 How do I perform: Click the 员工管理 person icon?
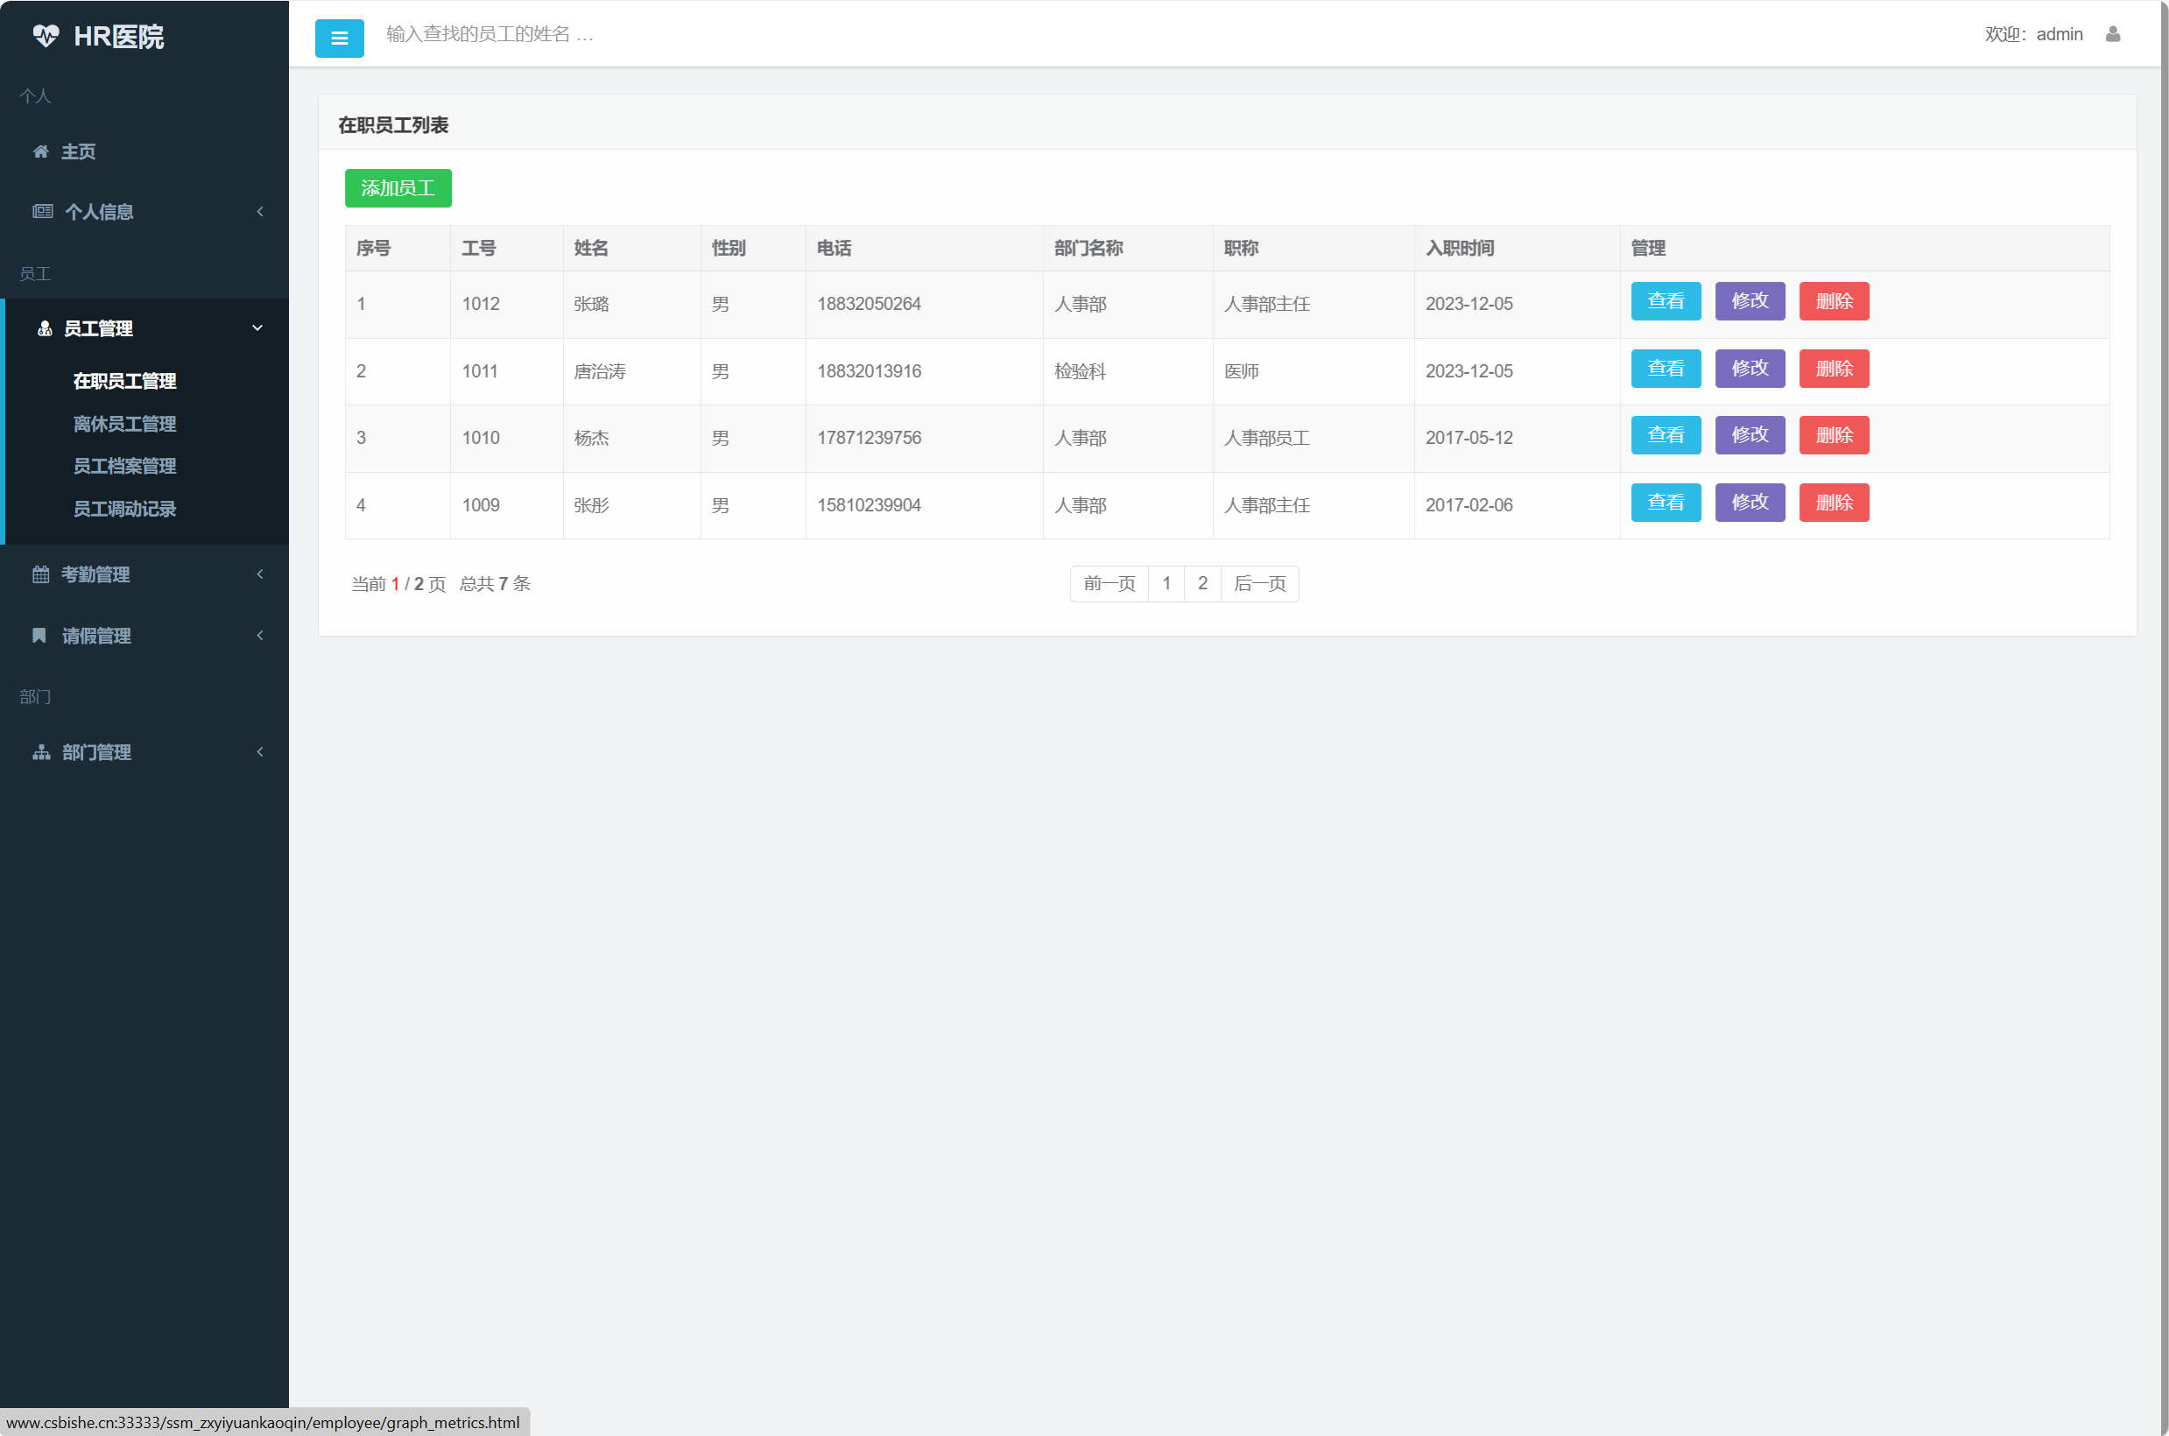tap(44, 327)
